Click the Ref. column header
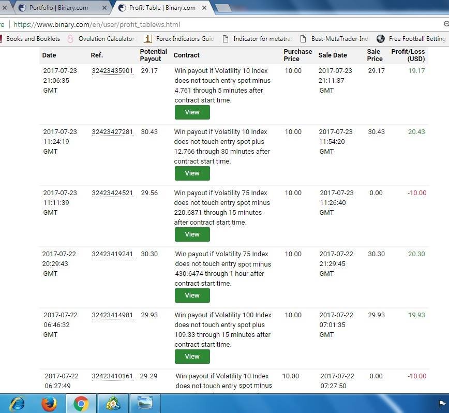 (x=97, y=55)
